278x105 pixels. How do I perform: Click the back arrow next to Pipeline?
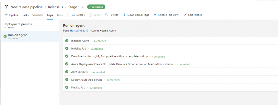tap(7, 15)
